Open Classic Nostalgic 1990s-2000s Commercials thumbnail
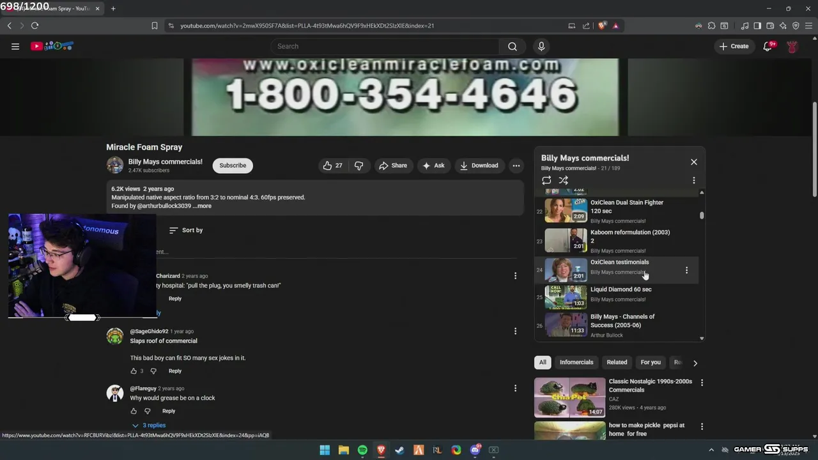Screen dimensions: 818x460 (569, 397)
